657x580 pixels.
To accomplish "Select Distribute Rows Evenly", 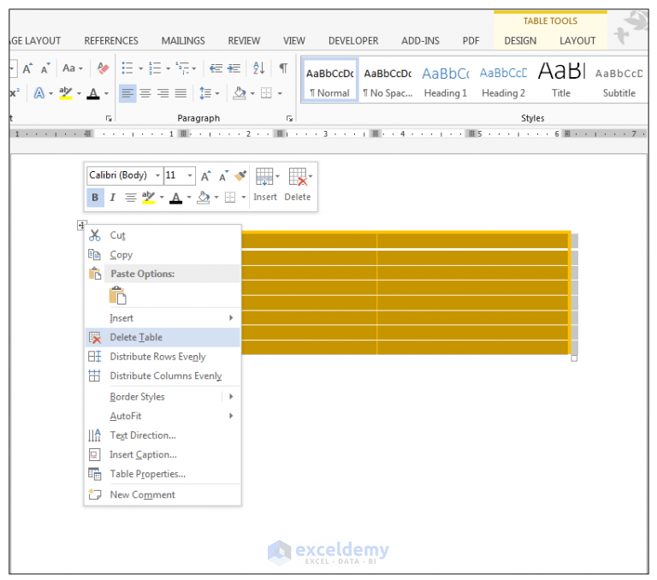I will pyautogui.click(x=163, y=357).
